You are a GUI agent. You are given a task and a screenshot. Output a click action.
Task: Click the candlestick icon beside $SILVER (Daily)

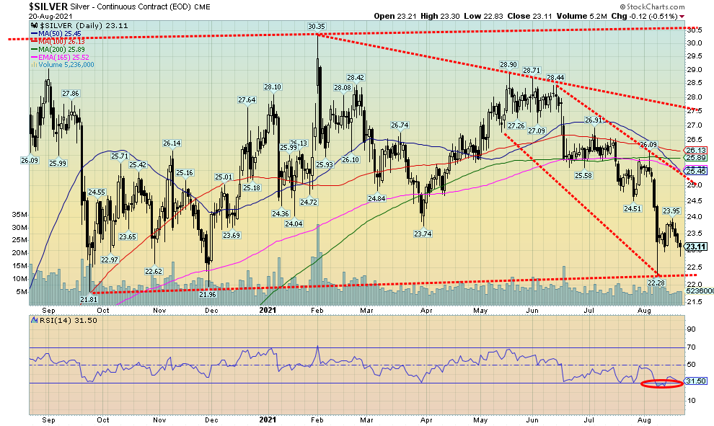(32, 25)
